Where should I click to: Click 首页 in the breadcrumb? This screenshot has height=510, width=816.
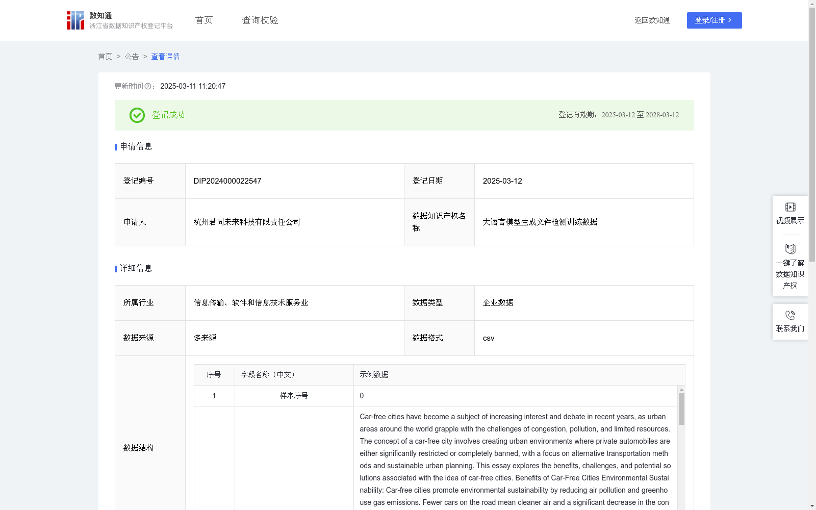point(105,57)
